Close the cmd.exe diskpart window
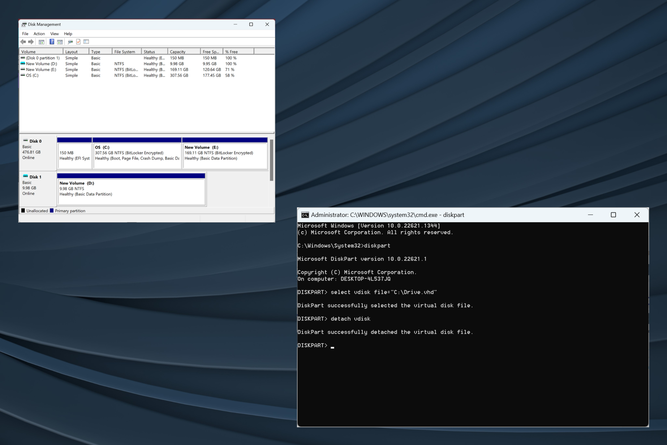Screen dimensions: 667x445 point(637,215)
